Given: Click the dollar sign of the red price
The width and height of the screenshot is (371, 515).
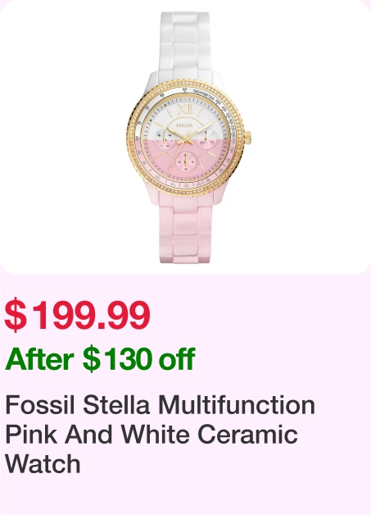Looking at the screenshot, I should click(x=16, y=315).
